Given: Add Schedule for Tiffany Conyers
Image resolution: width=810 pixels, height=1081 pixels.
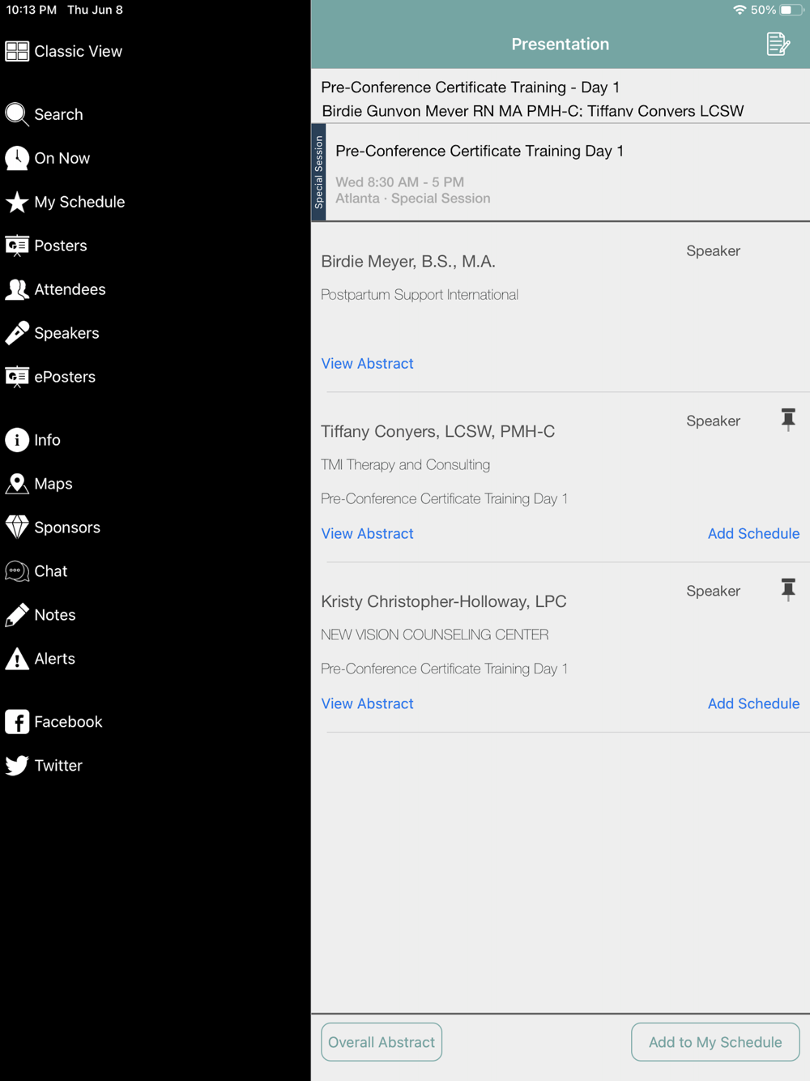Looking at the screenshot, I should pyautogui.click(x=753, y=534).
